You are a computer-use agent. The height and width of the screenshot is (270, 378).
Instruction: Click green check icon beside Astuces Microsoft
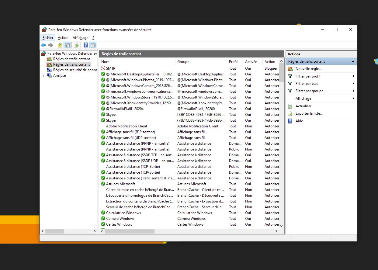[x=103, y=184]
